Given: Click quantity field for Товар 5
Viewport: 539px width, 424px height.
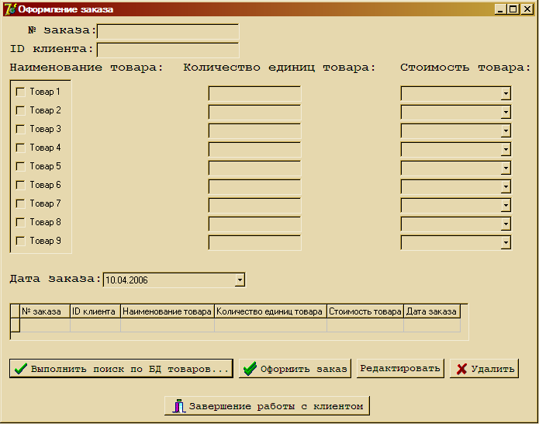Looking at the screenshot, I should [x=254, y=168].
